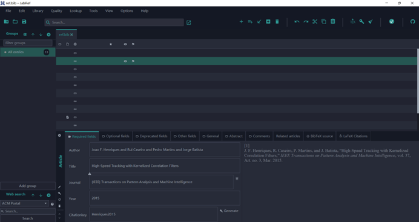Viewport: 419px width, 222px height.
Task: Click the trash icon in editor sidebar
Action: (59, 206)
